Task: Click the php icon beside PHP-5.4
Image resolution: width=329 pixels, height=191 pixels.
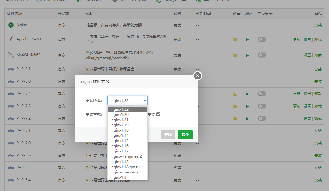Action: point(11,180)
